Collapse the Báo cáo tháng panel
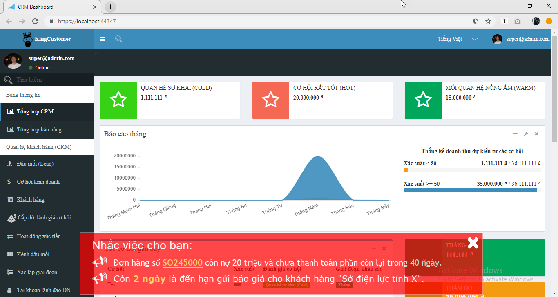This screenshot has height=297, width=558. click(516, 134)
